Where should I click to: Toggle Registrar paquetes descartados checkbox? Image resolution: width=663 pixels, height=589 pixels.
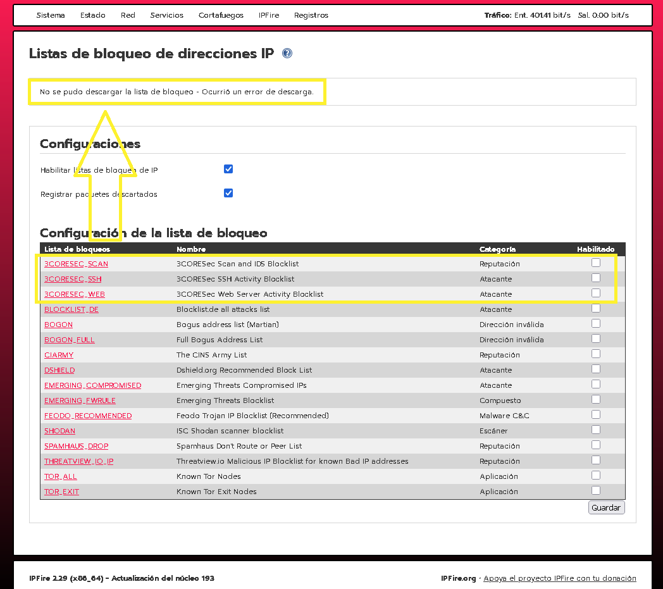(228, 193)
